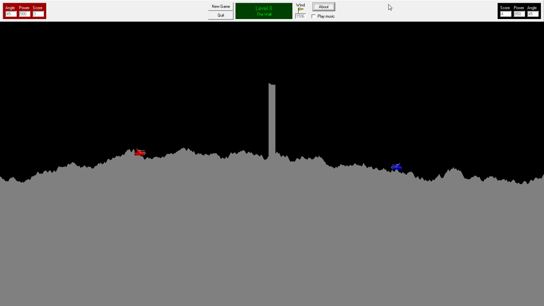Select the red tank
This screenshot has height=306, width=544.
tap(140, 152)
